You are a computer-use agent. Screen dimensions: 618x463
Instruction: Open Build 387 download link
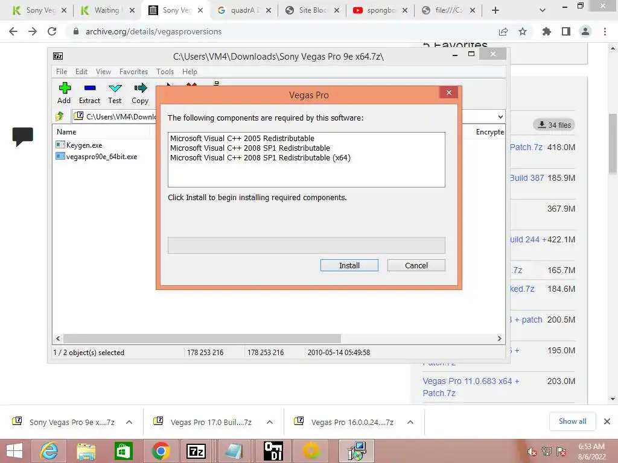[x=527, y=178]
